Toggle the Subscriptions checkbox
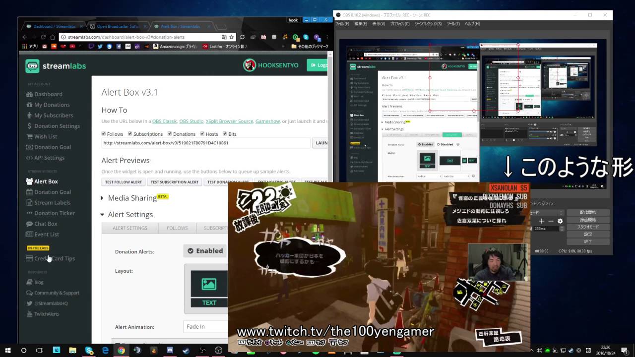This screenshot has height=357, width=635. coord(130,134)
